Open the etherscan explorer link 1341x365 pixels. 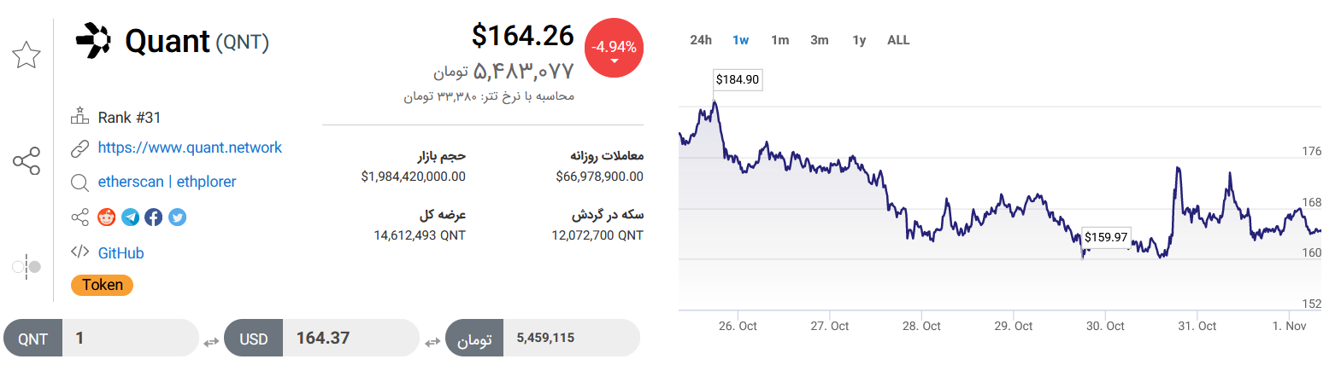131,182
